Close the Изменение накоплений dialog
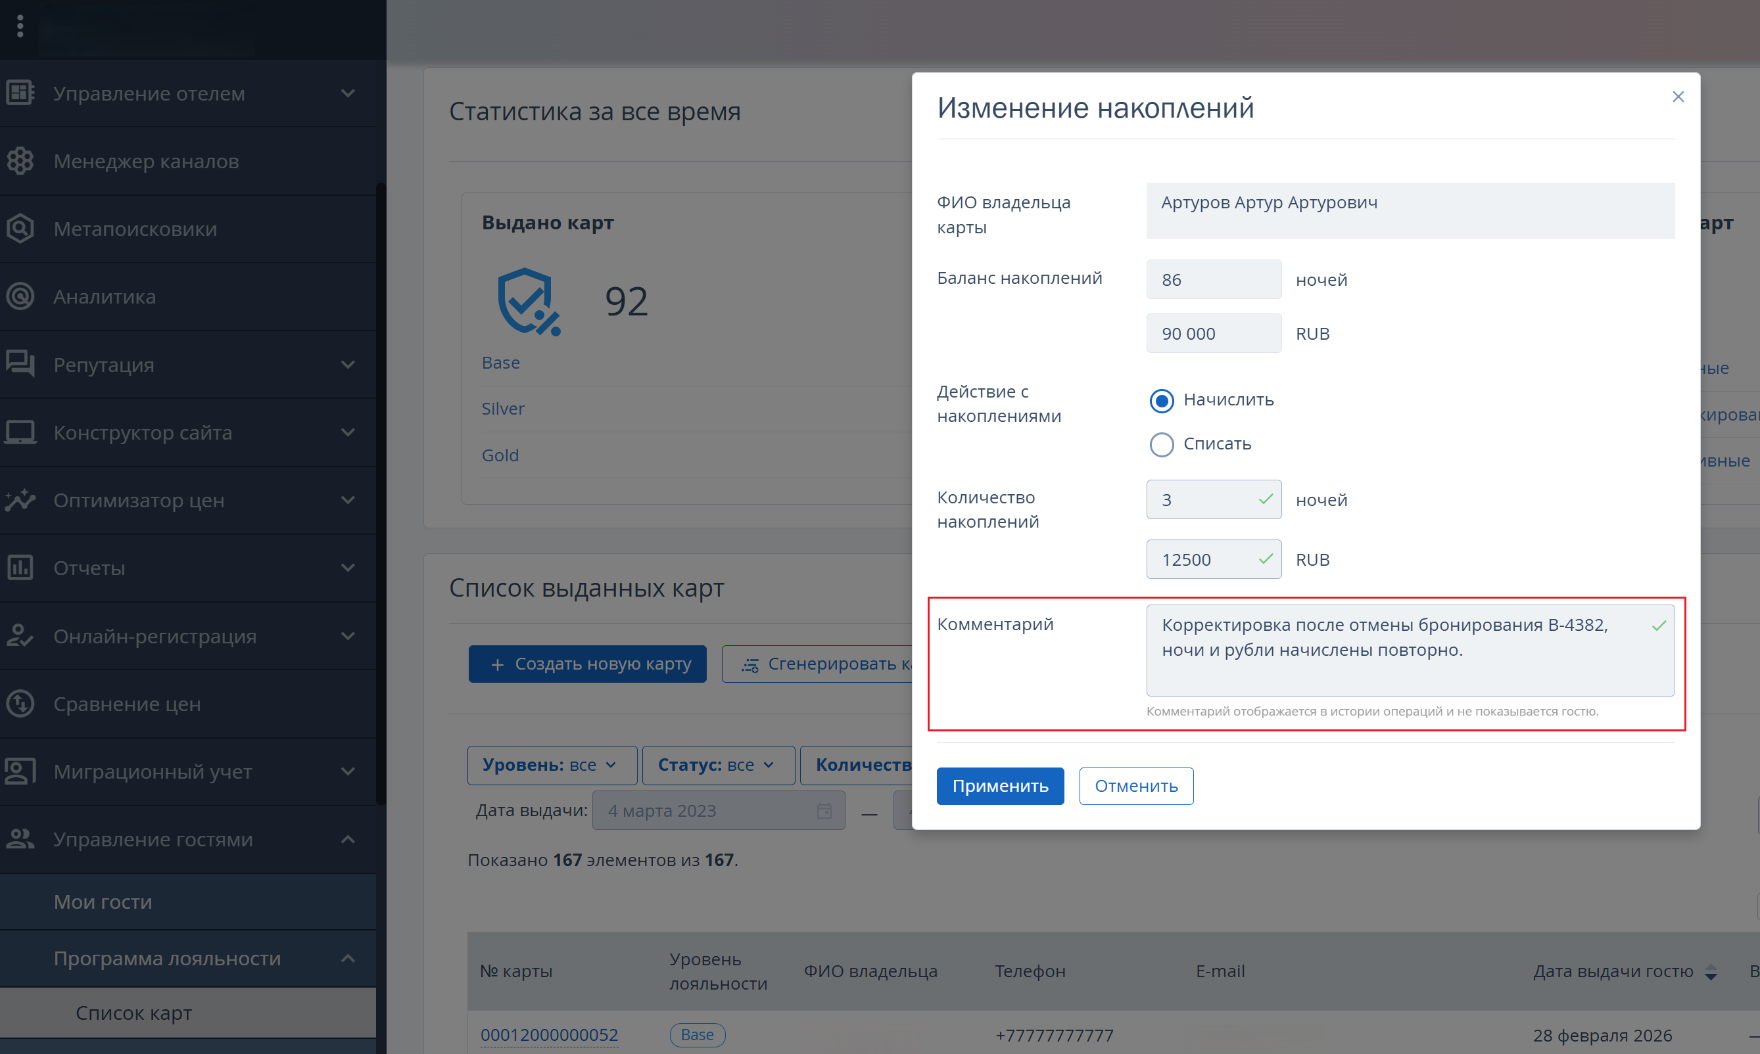 [1678, 97]
